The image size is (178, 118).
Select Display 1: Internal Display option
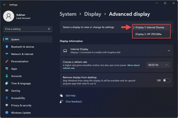pos(150,27)
